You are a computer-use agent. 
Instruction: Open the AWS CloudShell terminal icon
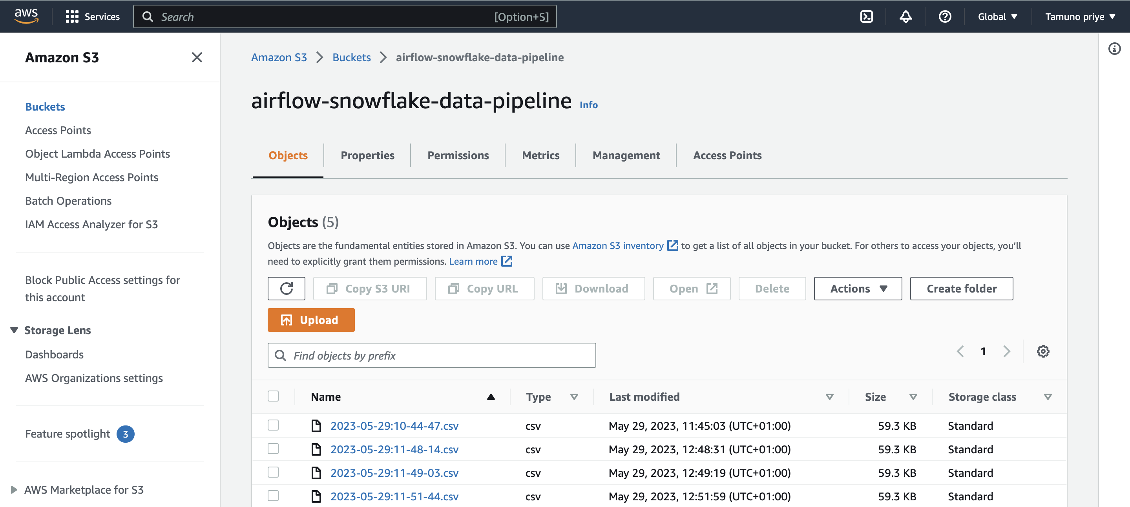[866, 16]
